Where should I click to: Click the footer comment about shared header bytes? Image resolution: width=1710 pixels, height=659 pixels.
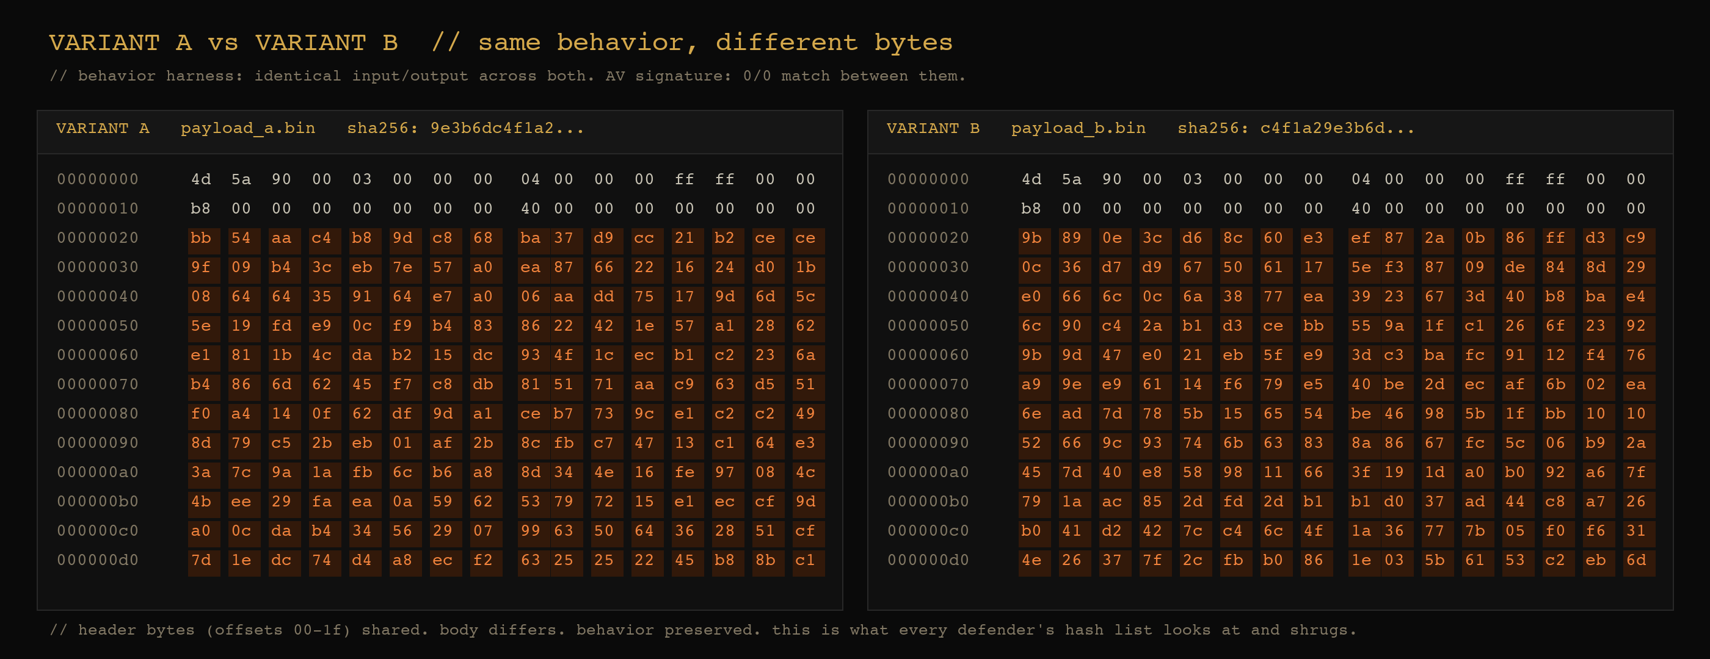point(704,630)
